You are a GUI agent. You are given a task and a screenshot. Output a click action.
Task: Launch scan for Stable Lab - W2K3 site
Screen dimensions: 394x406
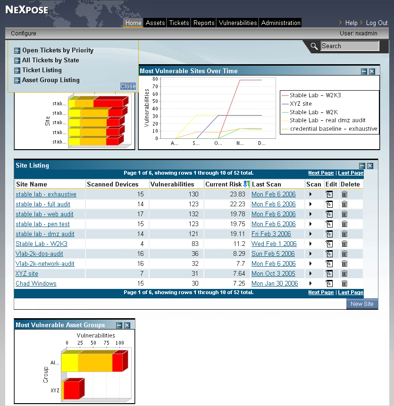pyautogui.click(x=310, y=244)
